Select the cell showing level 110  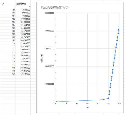click(x=8, y=43)
